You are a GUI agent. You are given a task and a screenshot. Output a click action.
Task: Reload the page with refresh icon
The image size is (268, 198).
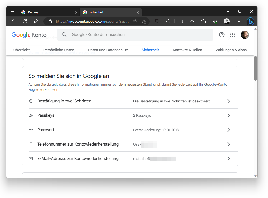point(25,21)
